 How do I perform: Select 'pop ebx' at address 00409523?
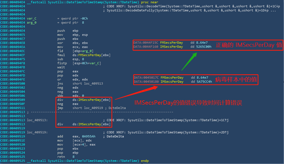point(68,149)
